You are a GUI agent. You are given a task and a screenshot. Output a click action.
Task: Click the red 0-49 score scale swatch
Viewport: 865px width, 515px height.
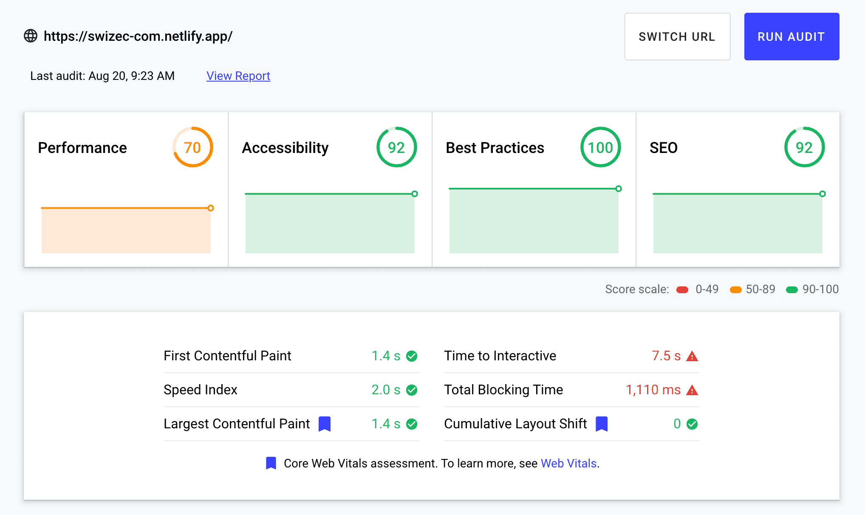point(682,290)
